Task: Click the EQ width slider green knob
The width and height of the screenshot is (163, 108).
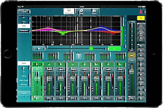Action: tap(91, 49)
